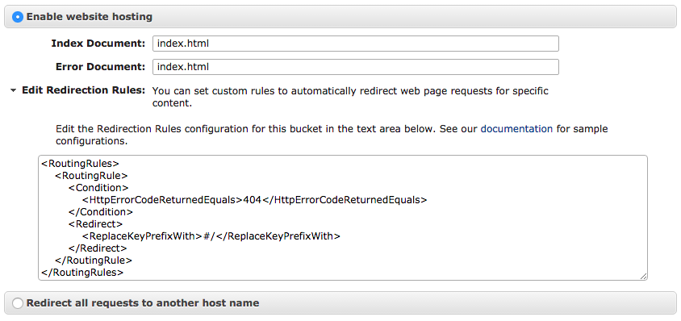Click inside the Index Document field
The image size is (681, 321).
point(355,44)
